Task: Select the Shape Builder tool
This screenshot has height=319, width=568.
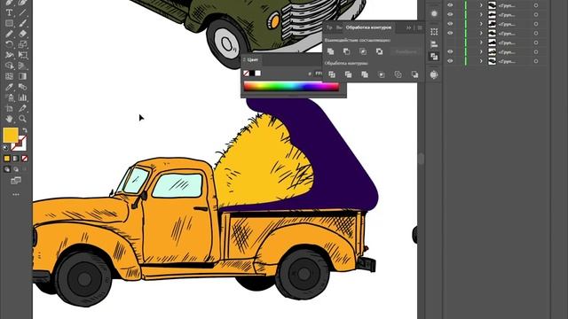Action: point(10,66)
